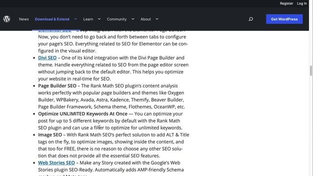Expand Download & Extend submenu chevron
The width and height of the screenshot is (313, 176).
[76, 19]
